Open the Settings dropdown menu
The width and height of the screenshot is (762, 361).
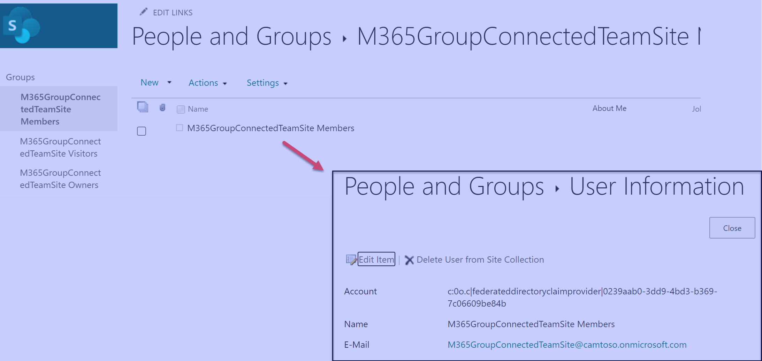point(267,83)
